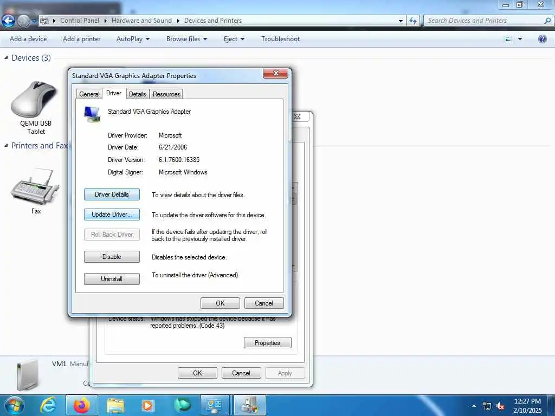
Task: Click the change view icon
Action: (508, 39)
